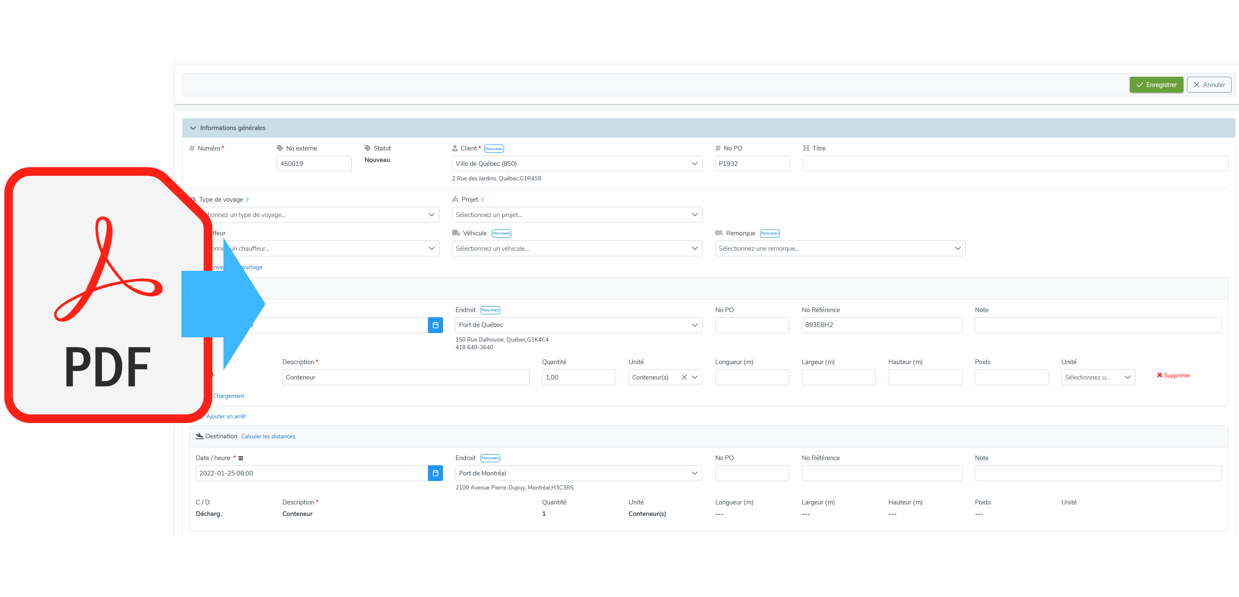Click the Destination section heading
This screenshot has width=1239, height=597.
(221, 437)
